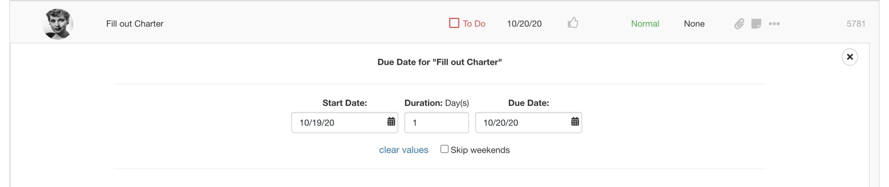Click the To Do status label
The image size is (889, 187).
474,24
